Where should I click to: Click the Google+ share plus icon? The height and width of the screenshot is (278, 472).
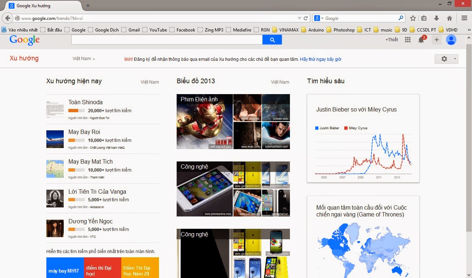(x=436, y=40)
